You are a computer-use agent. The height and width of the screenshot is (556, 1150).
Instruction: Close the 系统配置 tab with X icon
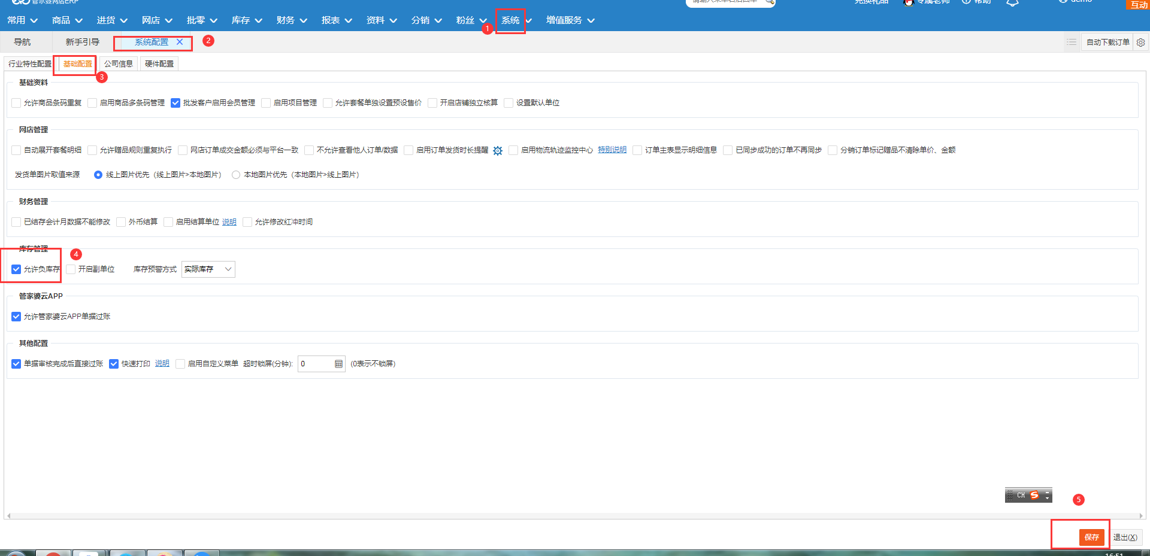click(x=180, y=42)
